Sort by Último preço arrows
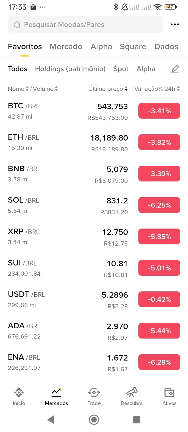The height and width of the screenshot is (432, 188). pos(126,89)
